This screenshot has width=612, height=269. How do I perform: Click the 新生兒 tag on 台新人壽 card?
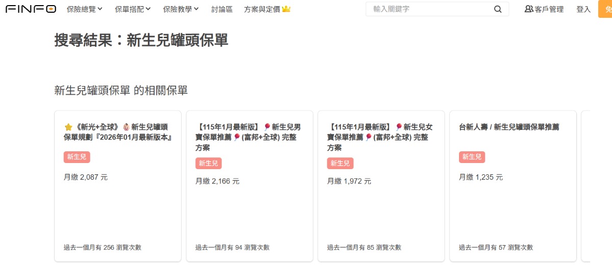click(x=472, y=157)
